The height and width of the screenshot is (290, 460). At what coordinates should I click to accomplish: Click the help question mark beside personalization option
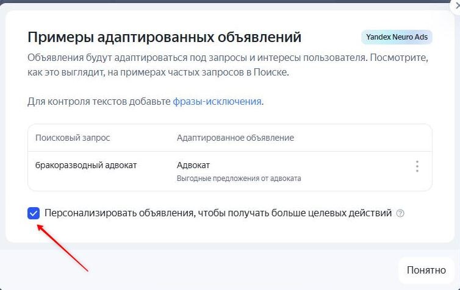pyautogui.click(x=400, y=213)
